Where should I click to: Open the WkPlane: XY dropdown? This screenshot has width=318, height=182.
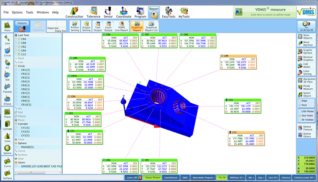tap(237, 177)
